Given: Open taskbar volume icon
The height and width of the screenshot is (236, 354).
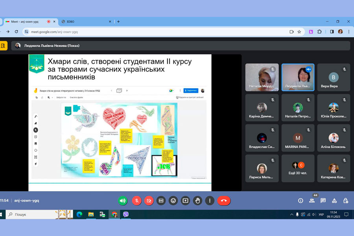Looking at the screenshot, I should click(x=314, y=214).
